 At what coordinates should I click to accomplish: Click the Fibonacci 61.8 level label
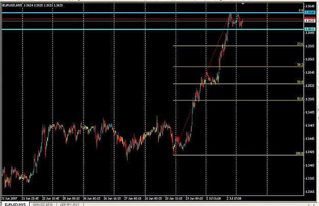coord(300,99)
